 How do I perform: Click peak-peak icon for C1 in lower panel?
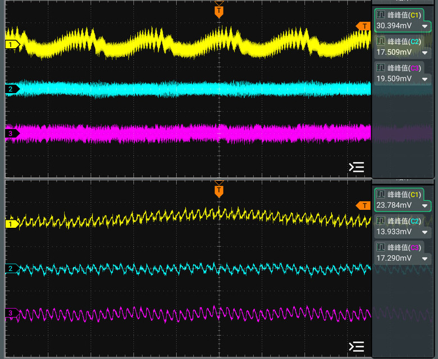pyautogui.click(x=381, y=194)
